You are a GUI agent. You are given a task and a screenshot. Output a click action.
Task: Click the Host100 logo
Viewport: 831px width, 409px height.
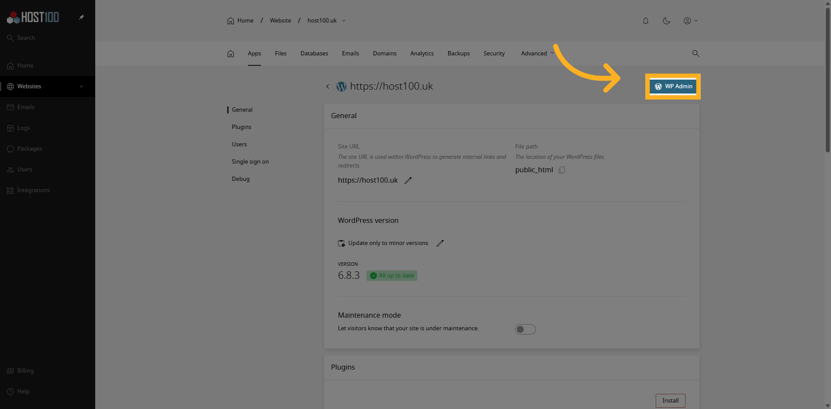click(x=33, y=17)
